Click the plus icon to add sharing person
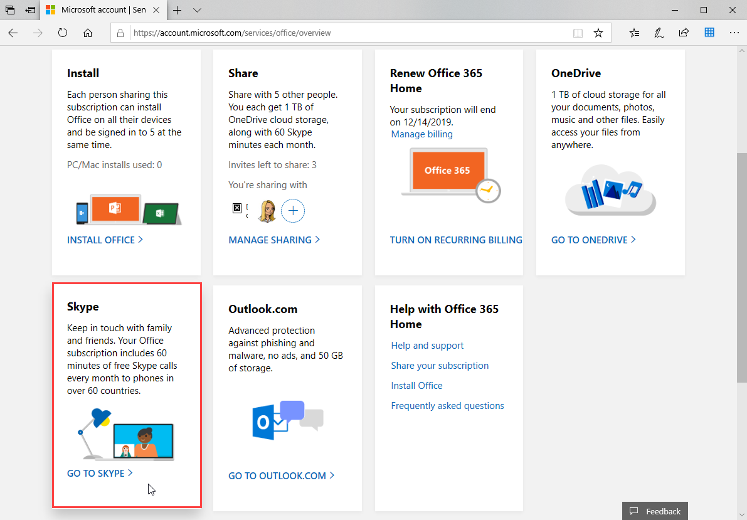This screenshot has width=747, height=520. (293, 211)
